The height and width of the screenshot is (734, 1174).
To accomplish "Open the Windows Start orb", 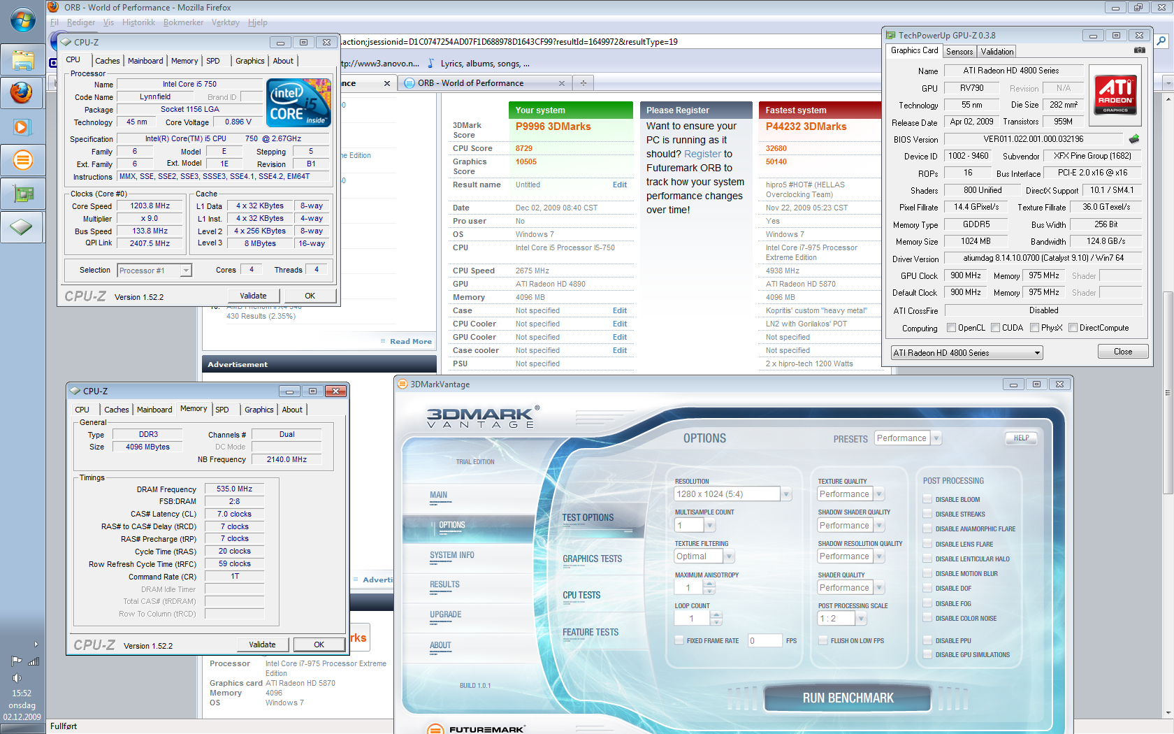I will [22, 20].
